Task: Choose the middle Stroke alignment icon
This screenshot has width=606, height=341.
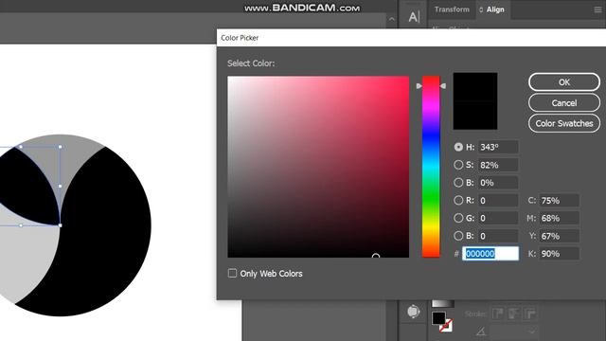Action: 513,314
